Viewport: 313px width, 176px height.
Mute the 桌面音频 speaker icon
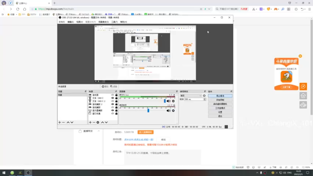point(169,111)
